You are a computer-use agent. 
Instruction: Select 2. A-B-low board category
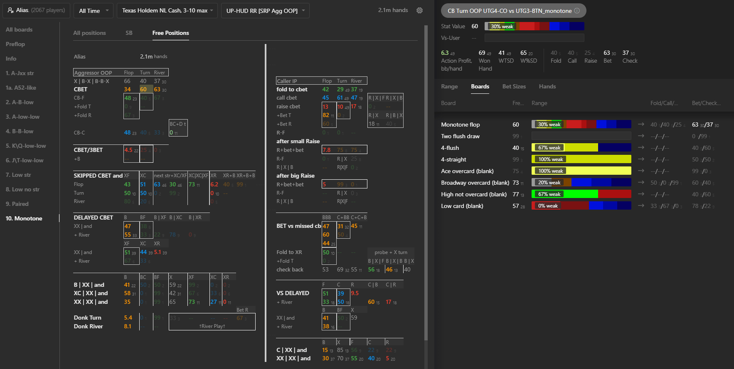click(x=20, y=102)
